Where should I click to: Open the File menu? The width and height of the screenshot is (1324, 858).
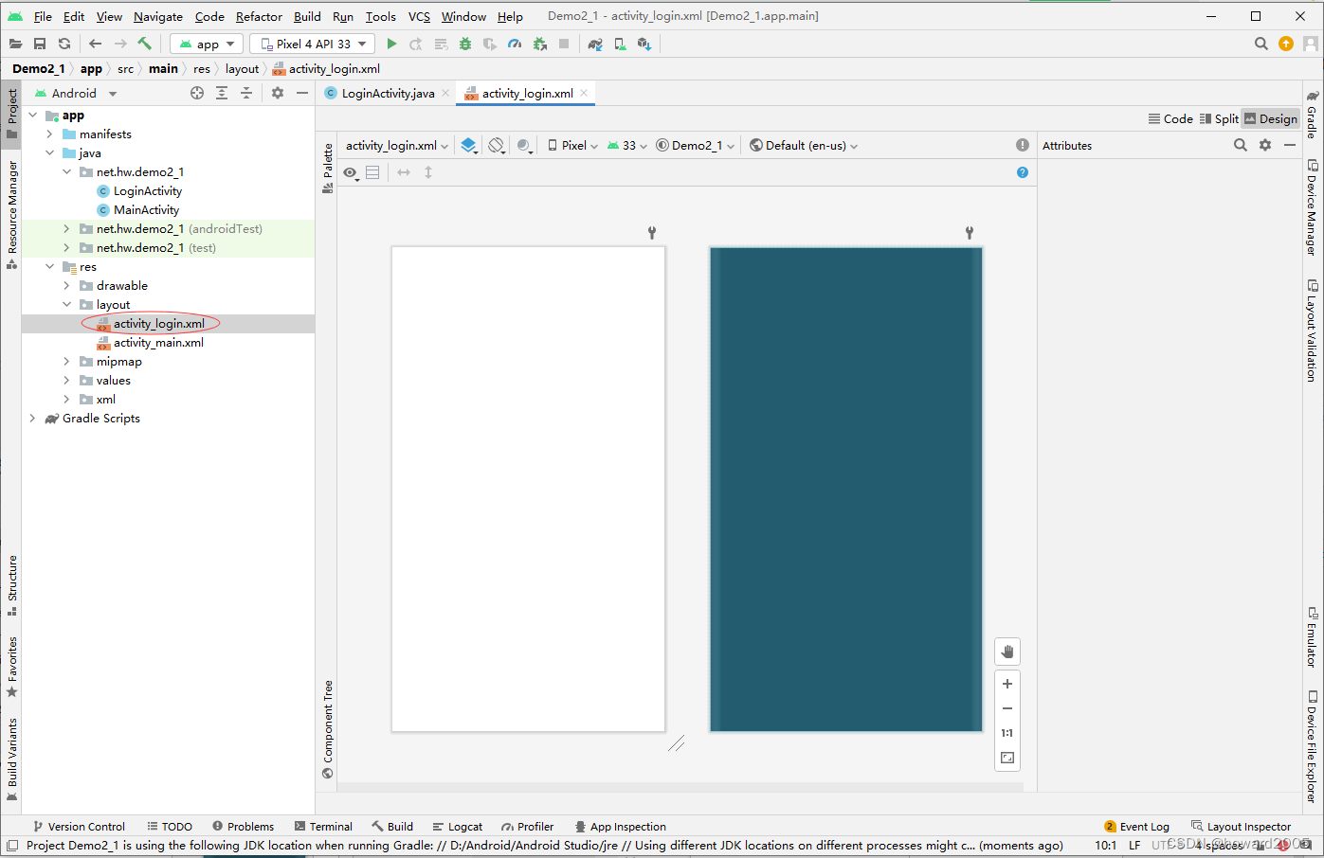click(x=43, y=16)
